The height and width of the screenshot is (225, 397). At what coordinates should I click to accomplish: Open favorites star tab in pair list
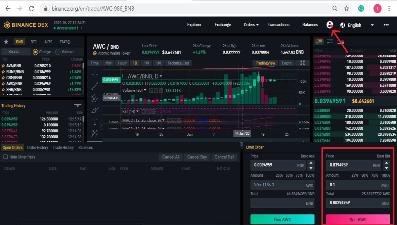6,42
